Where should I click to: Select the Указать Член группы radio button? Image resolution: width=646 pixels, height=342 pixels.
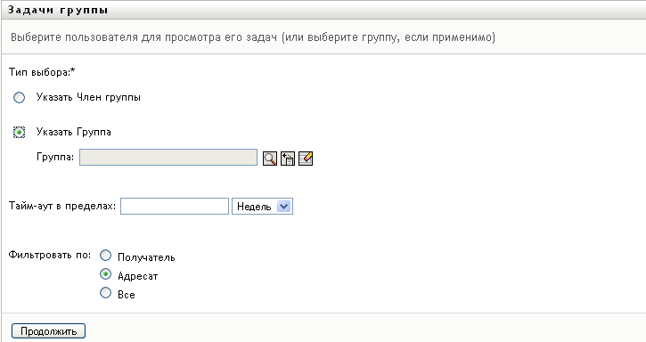pos(19,98)
